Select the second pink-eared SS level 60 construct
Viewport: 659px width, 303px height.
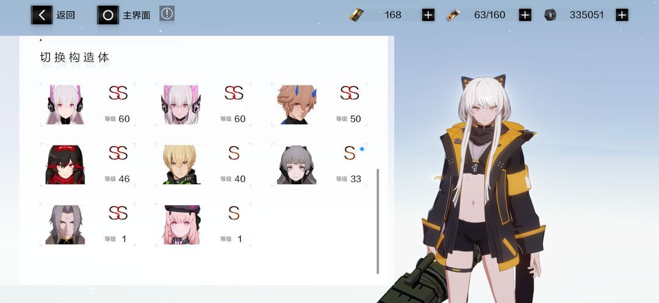[203, 105]
